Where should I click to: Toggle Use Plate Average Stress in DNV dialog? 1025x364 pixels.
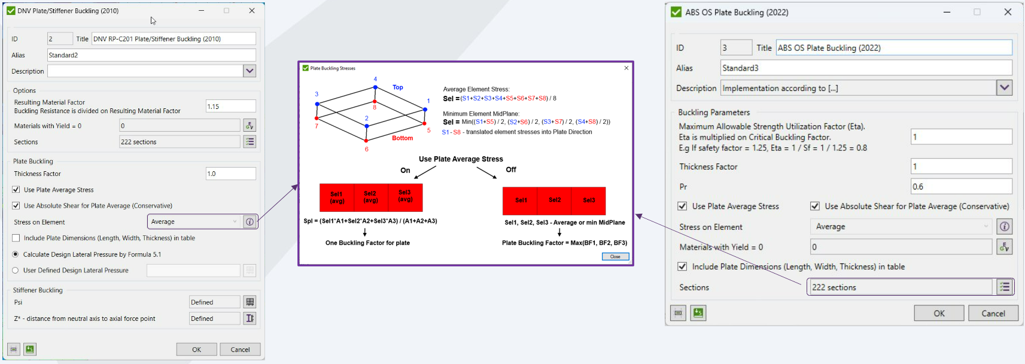[16, 190]
